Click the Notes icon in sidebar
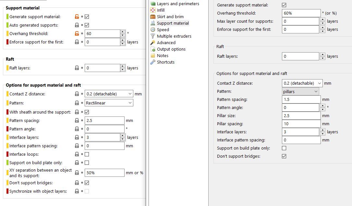352x206 pixels. (x=153, y=56)
